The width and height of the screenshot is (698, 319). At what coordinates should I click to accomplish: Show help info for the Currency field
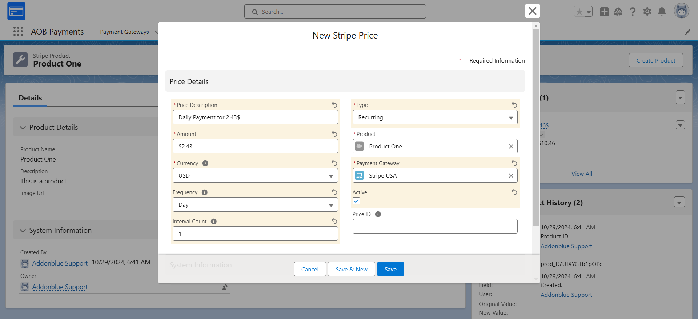tap(205, 163)
